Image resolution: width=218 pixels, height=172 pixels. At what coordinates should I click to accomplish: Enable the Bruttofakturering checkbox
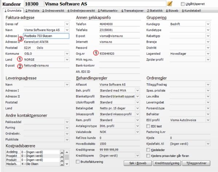coord(78,161)
